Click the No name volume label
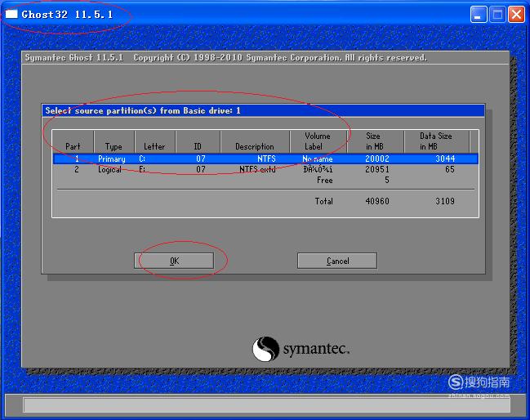The height and width of the screenshot is (420, 530). (x=318, y=159)
